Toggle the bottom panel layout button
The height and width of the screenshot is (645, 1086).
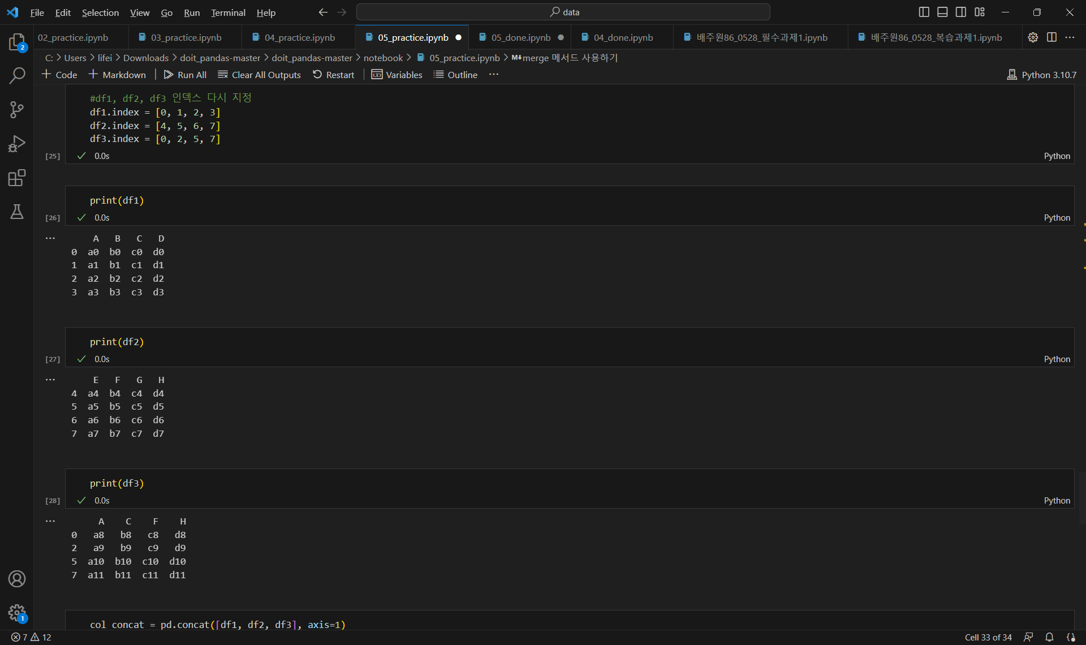pos(942,12)
